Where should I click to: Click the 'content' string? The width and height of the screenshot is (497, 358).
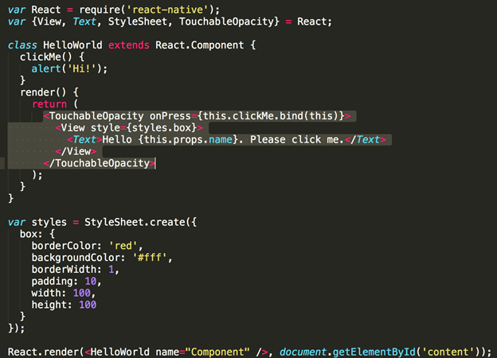448,352
